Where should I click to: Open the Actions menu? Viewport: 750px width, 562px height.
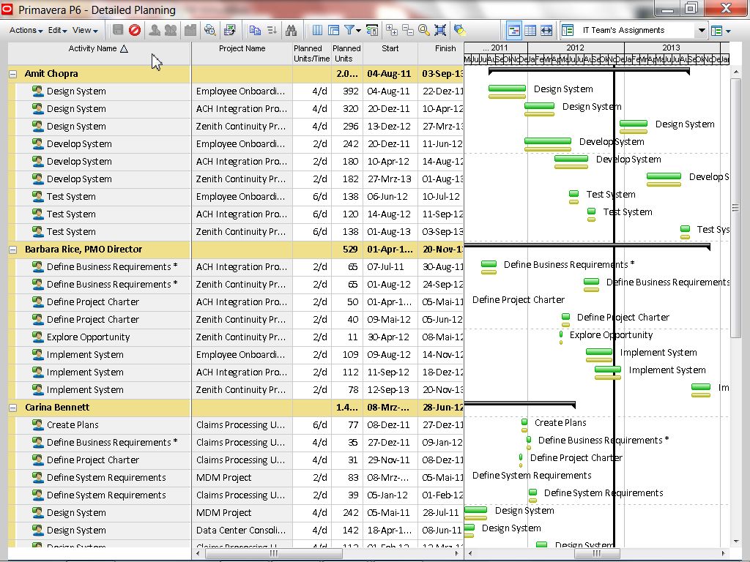tap(26, 30)
